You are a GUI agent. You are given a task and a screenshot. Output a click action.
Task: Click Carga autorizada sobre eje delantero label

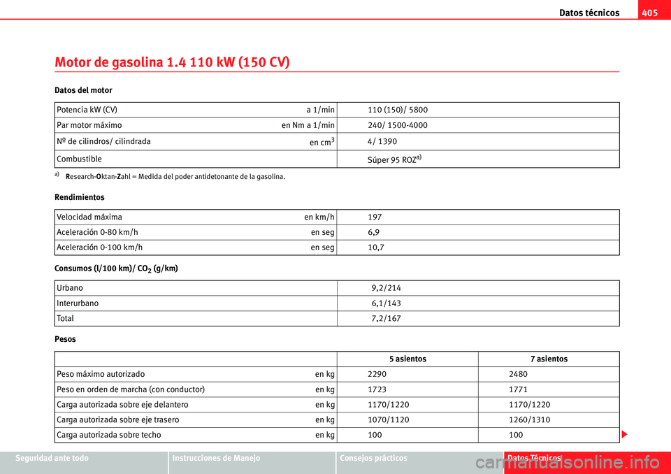[122, 405]
